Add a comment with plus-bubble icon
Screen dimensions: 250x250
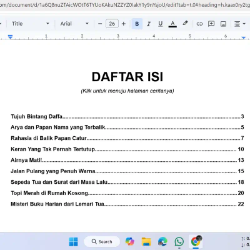[x=211, y=24]
